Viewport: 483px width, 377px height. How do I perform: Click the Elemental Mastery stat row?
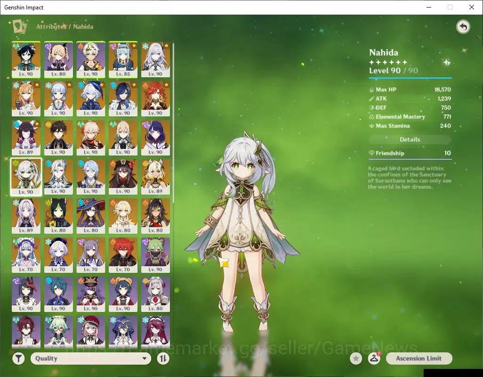pos(410,117)
